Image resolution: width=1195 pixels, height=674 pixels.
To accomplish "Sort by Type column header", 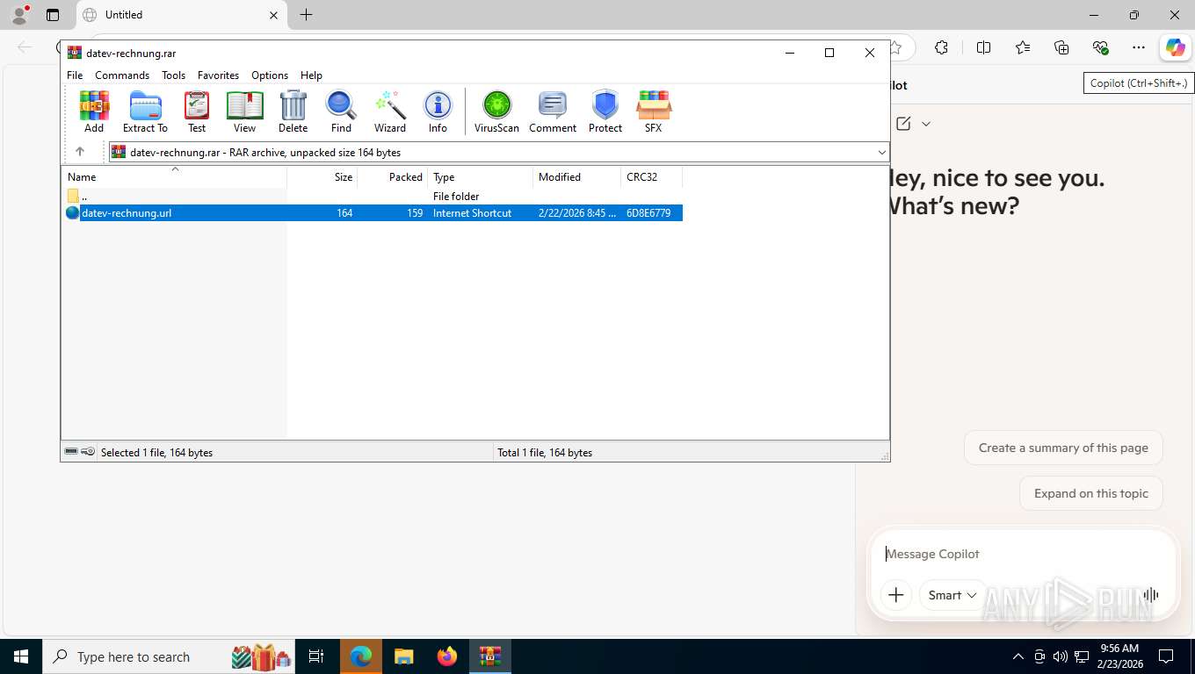I will click(x=481, y=176).
